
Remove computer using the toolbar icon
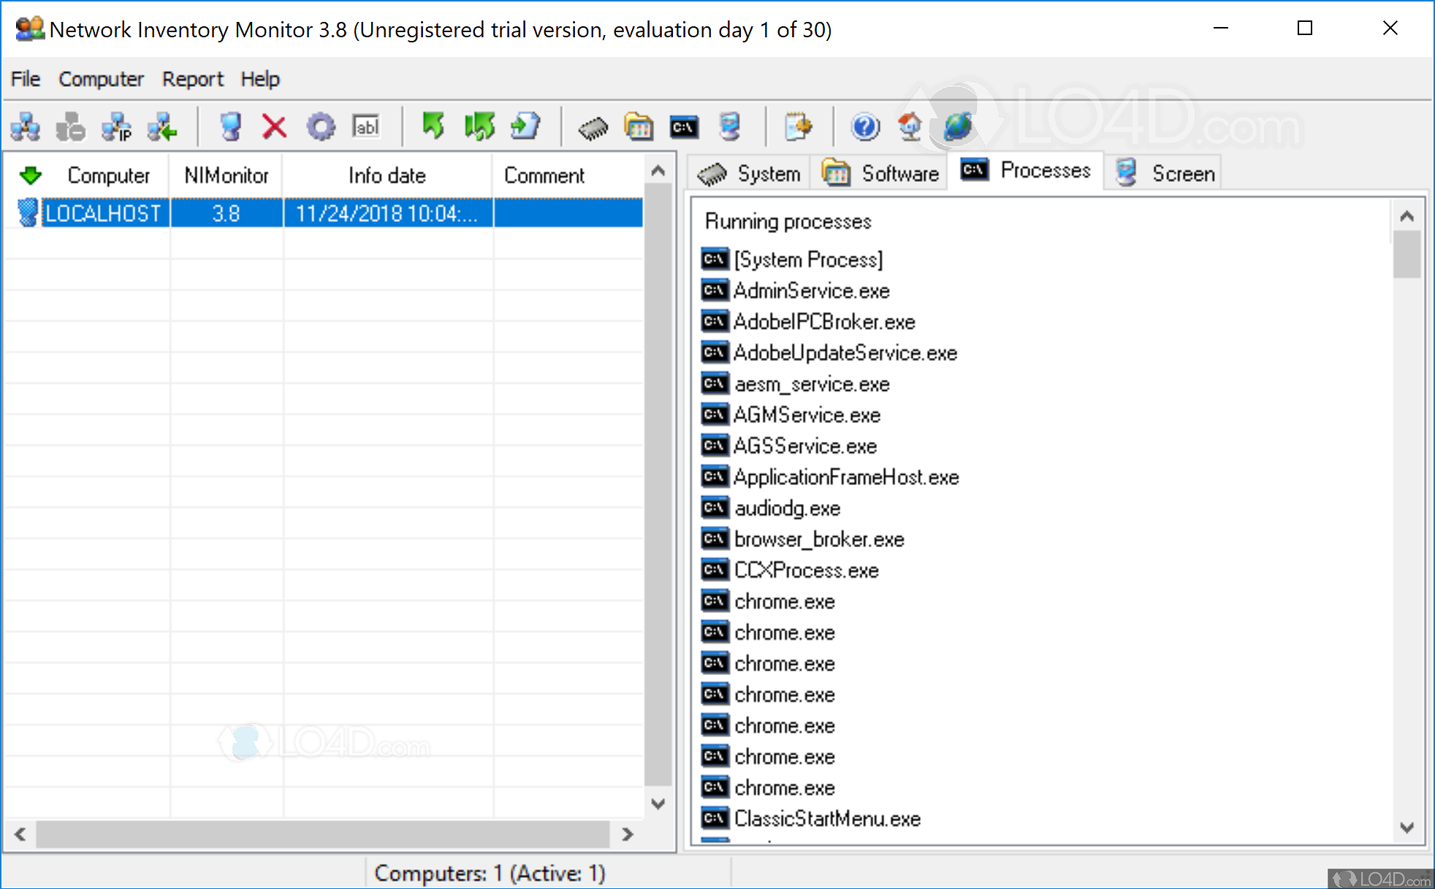[x=70, y=126]
